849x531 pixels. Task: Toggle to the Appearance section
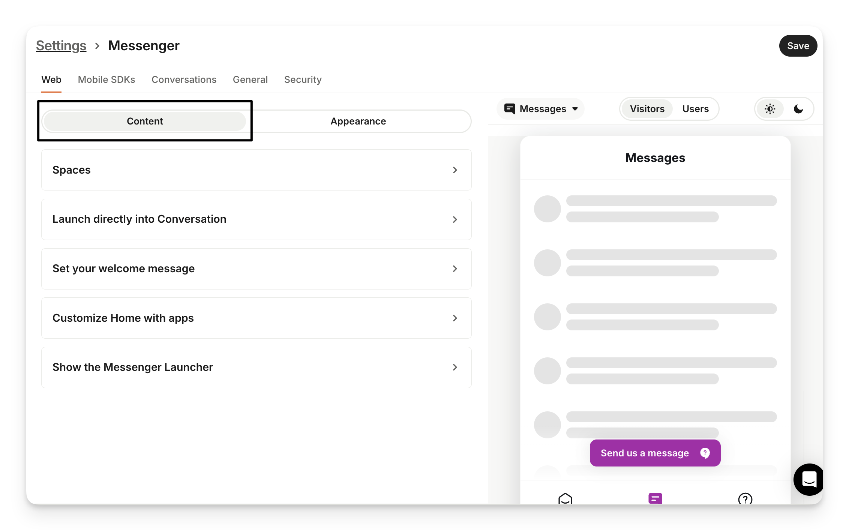pos(358,121)
